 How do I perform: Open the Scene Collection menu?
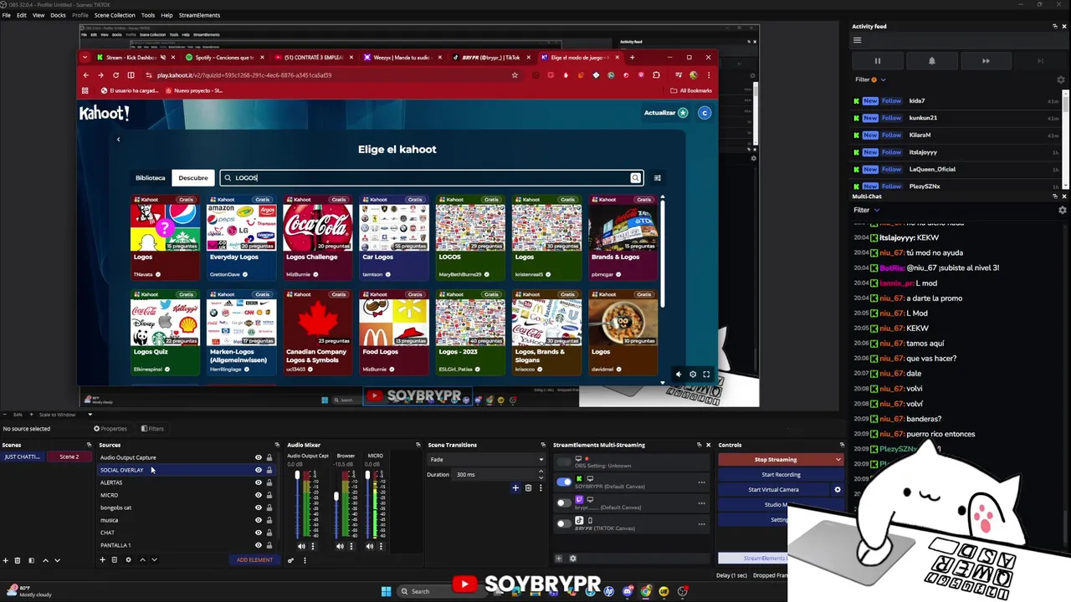(x=115, y=15)
